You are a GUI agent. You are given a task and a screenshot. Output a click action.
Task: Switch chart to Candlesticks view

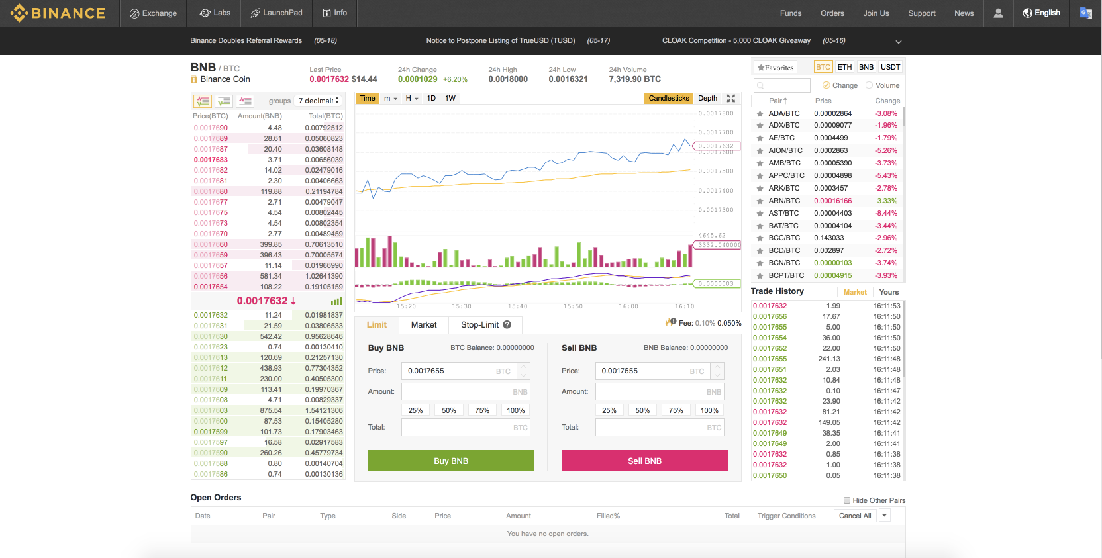tap(669, 98)
